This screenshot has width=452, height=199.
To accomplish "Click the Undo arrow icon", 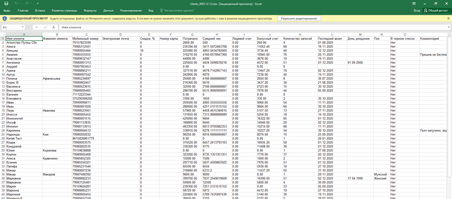I will tap(16, 4).
